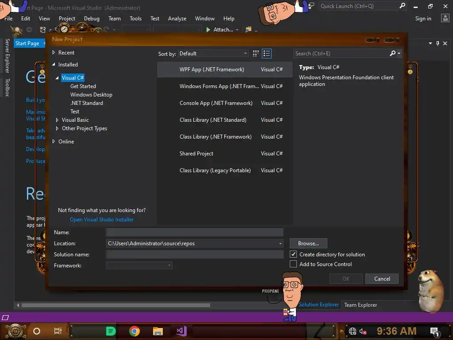Click the feedback icon near Quick Launch
The height and width of the screenshot is (340, 453).
[311, 6]
